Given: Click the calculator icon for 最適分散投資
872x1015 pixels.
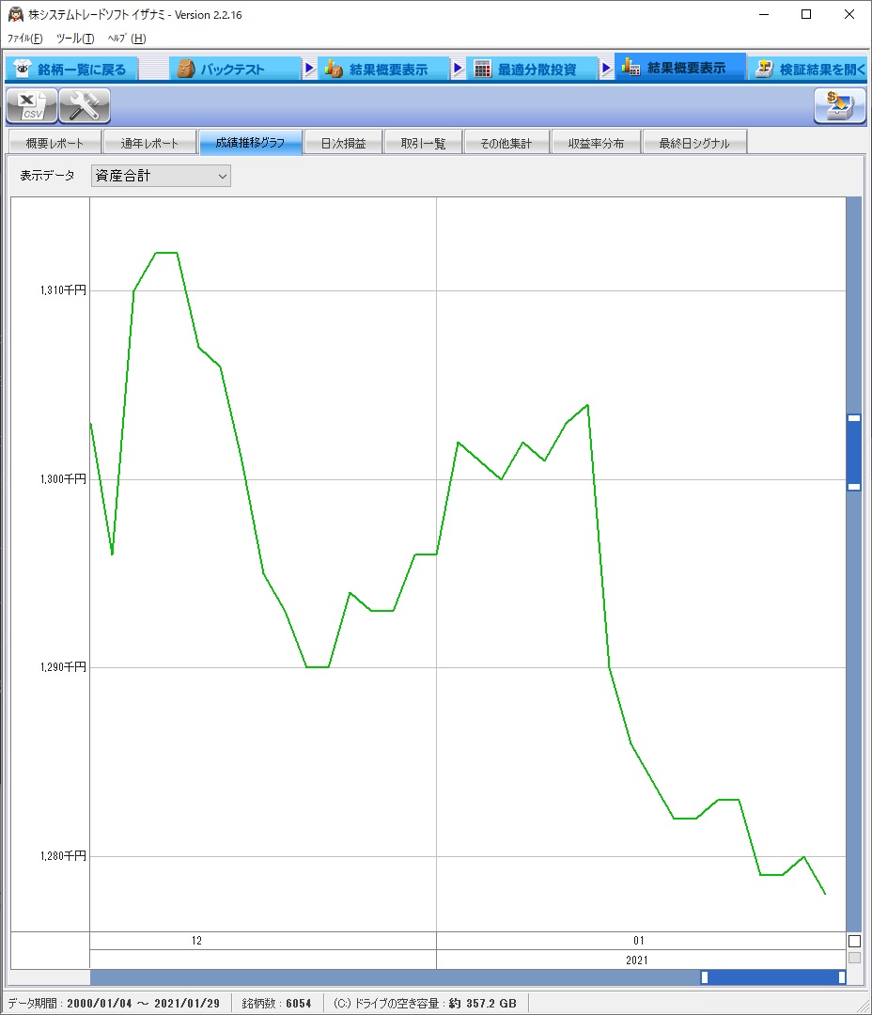Looking at the screenshot, I should point(482,69).
